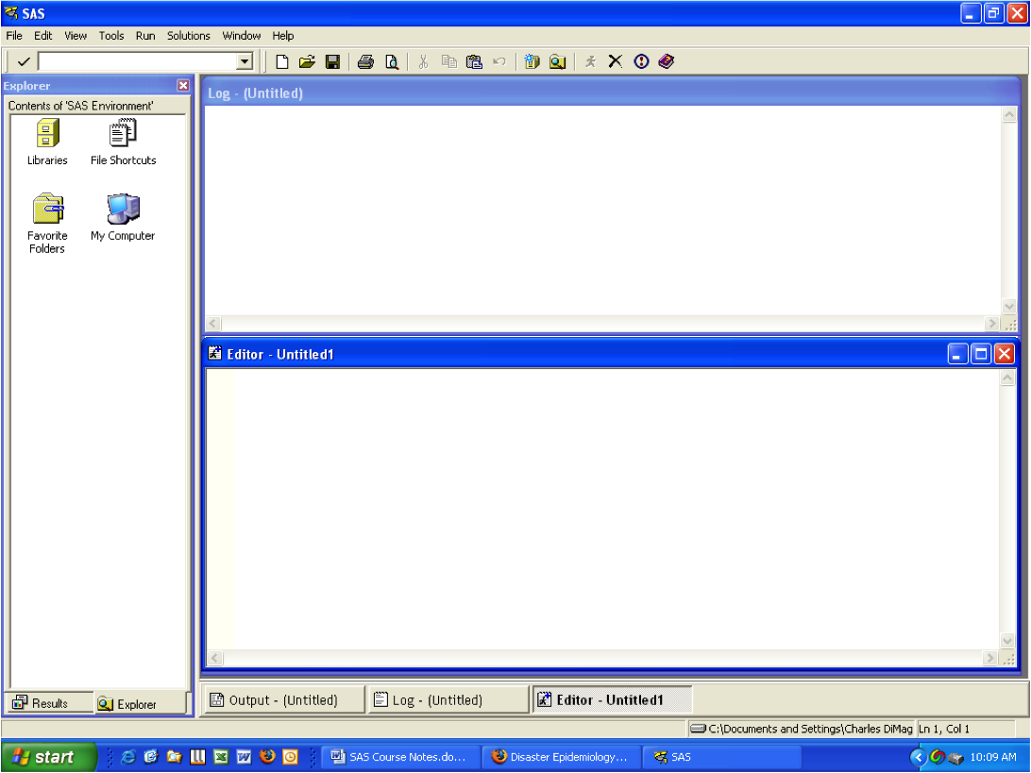Open a file using the Open folder icon
Image resolution: width=1031 pixels, height=773 pixels.
[307, 61]
